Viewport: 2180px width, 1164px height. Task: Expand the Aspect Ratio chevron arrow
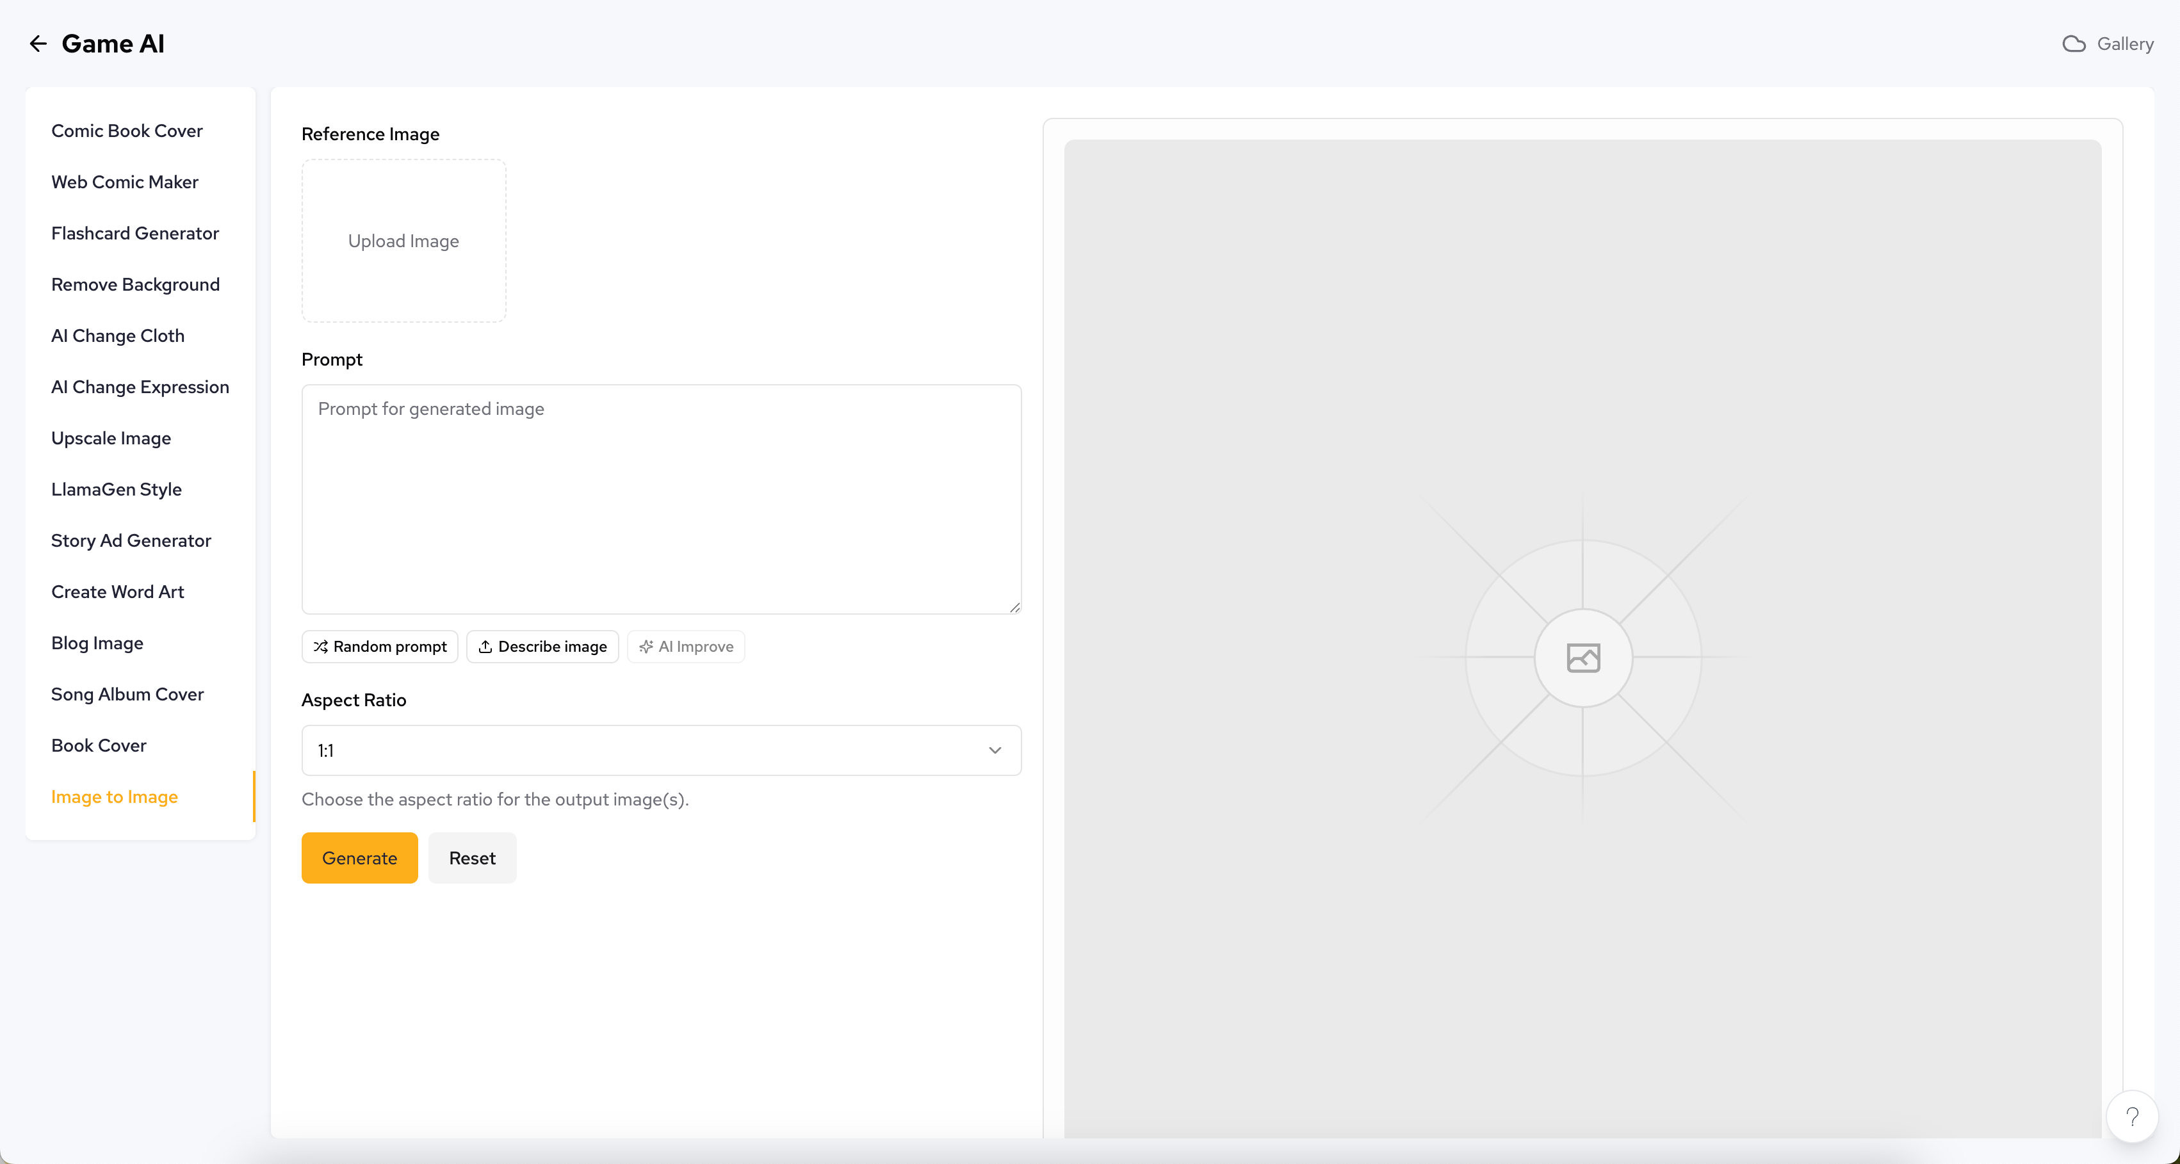(x=995, y=750)
